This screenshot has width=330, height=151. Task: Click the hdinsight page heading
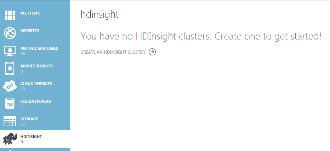(99, 14)
